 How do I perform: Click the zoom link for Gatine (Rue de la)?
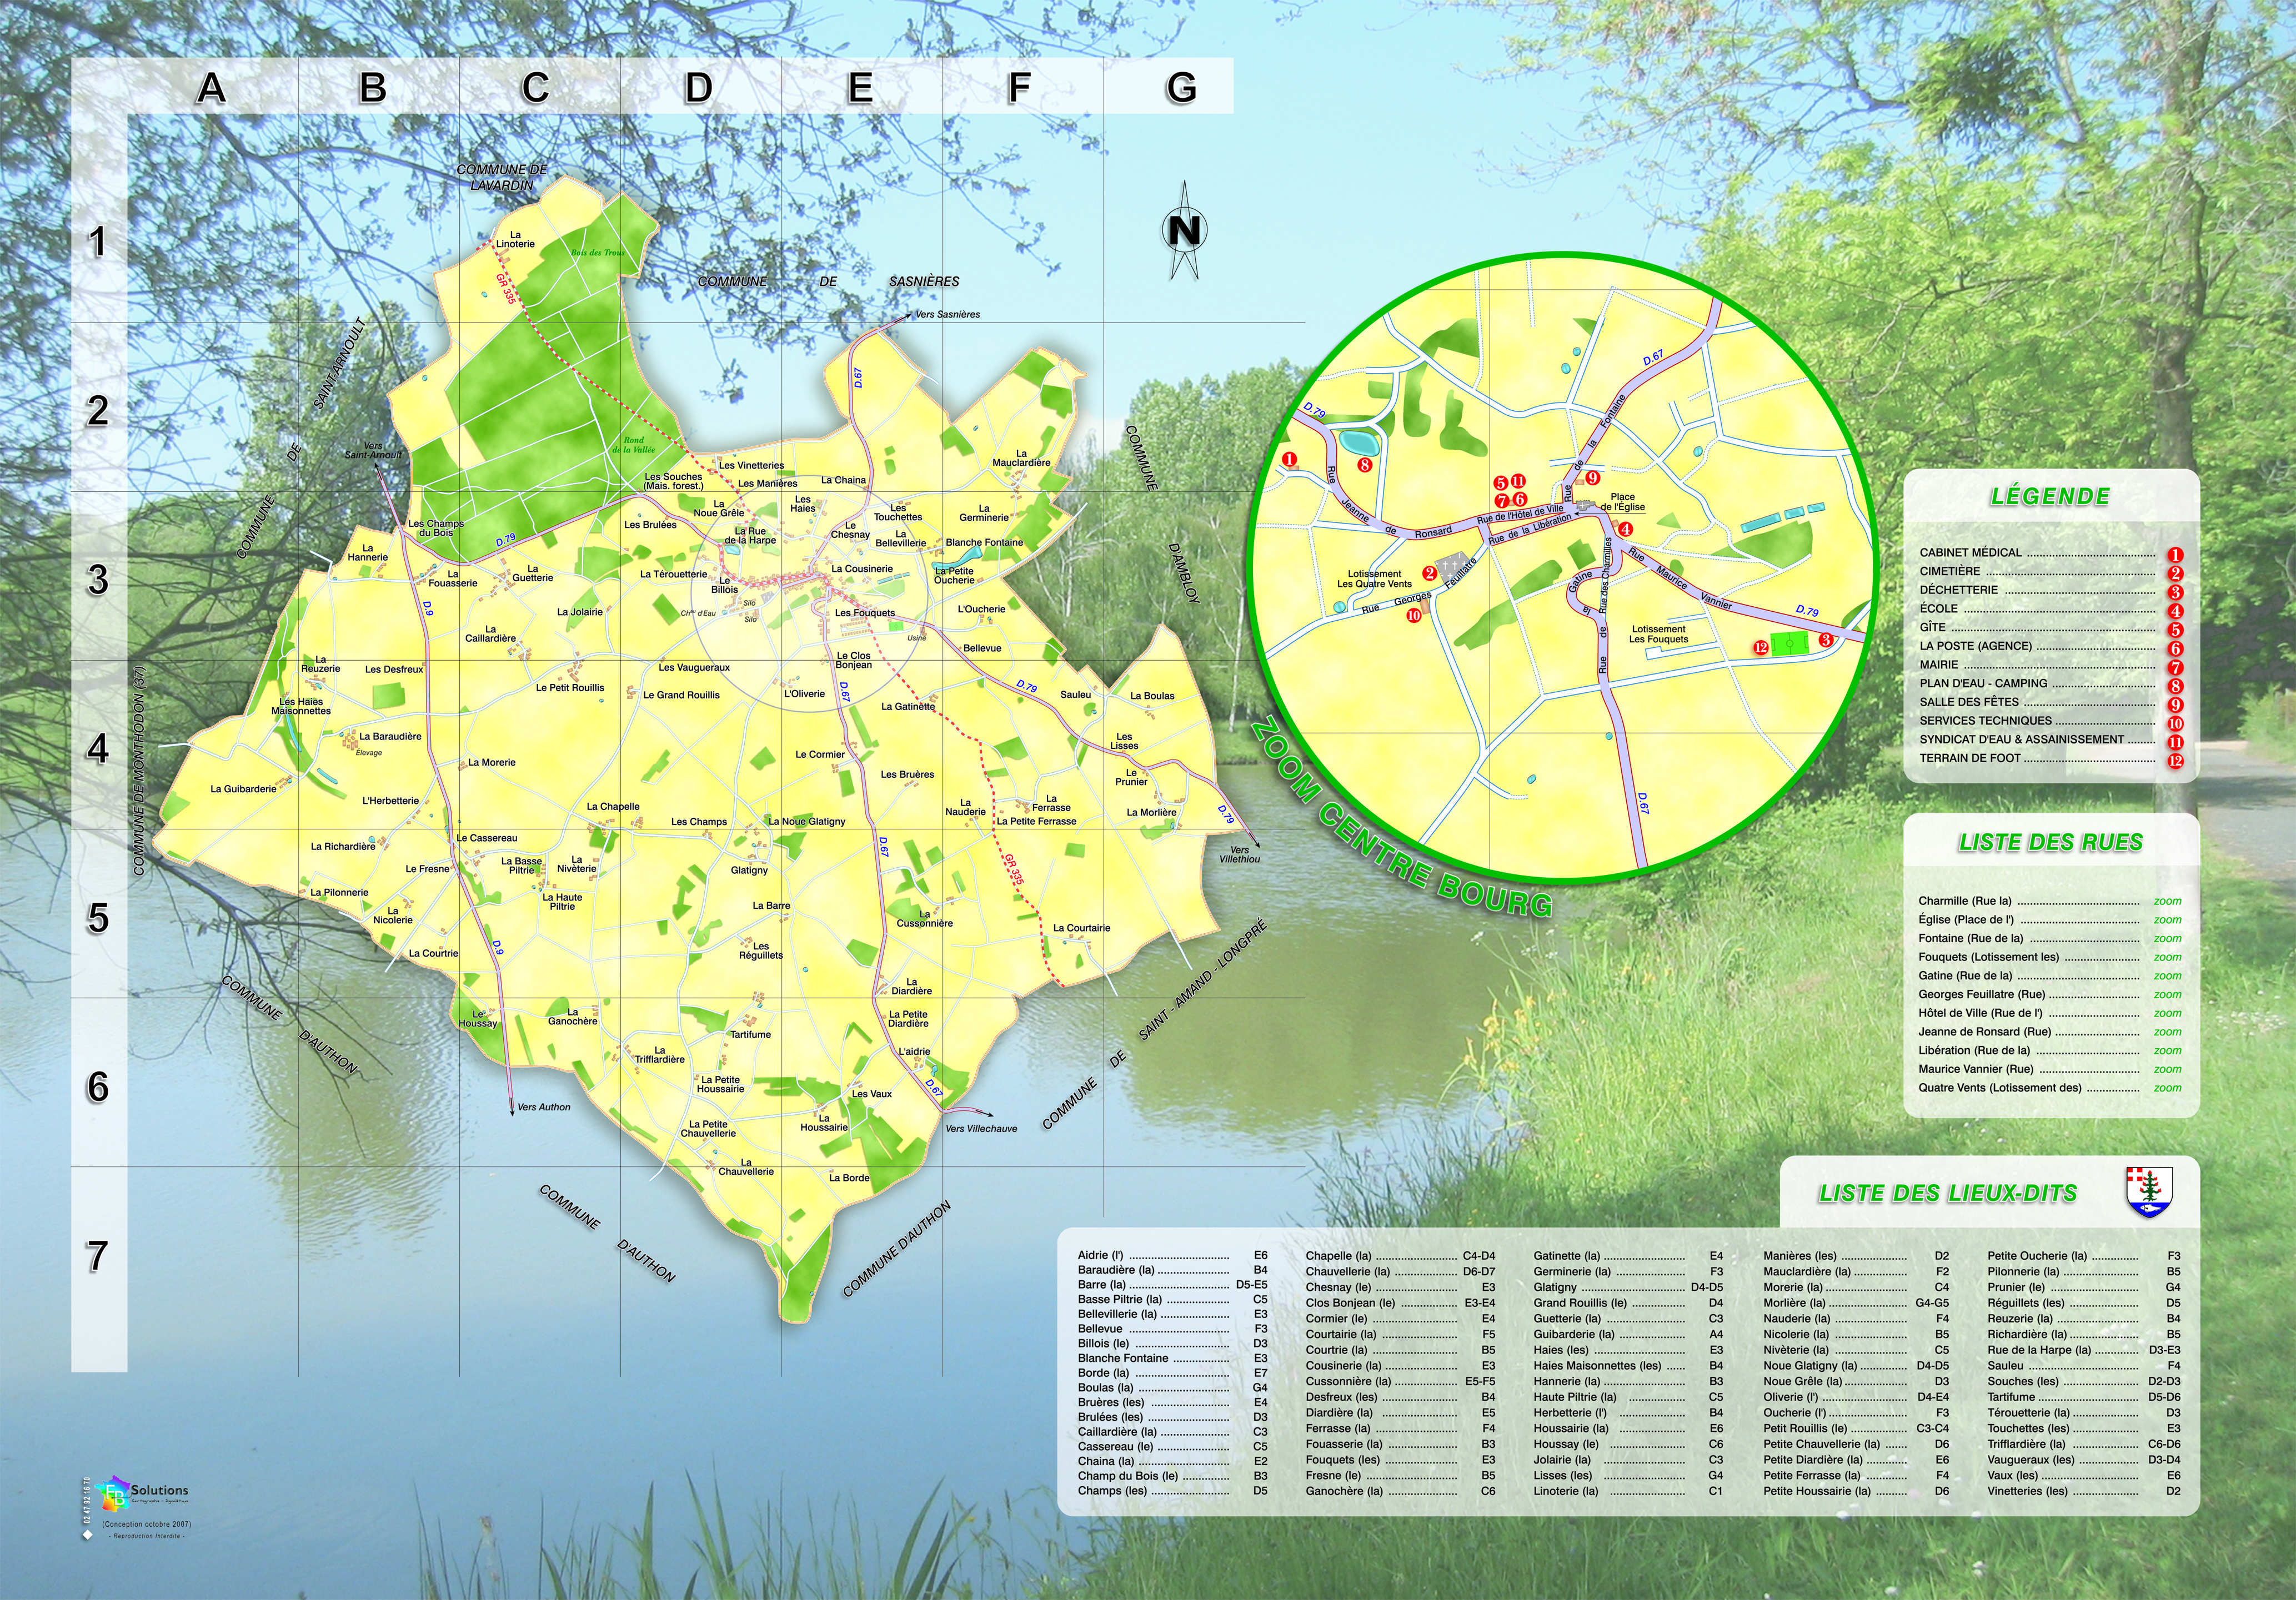click(x=2167, y=975)
